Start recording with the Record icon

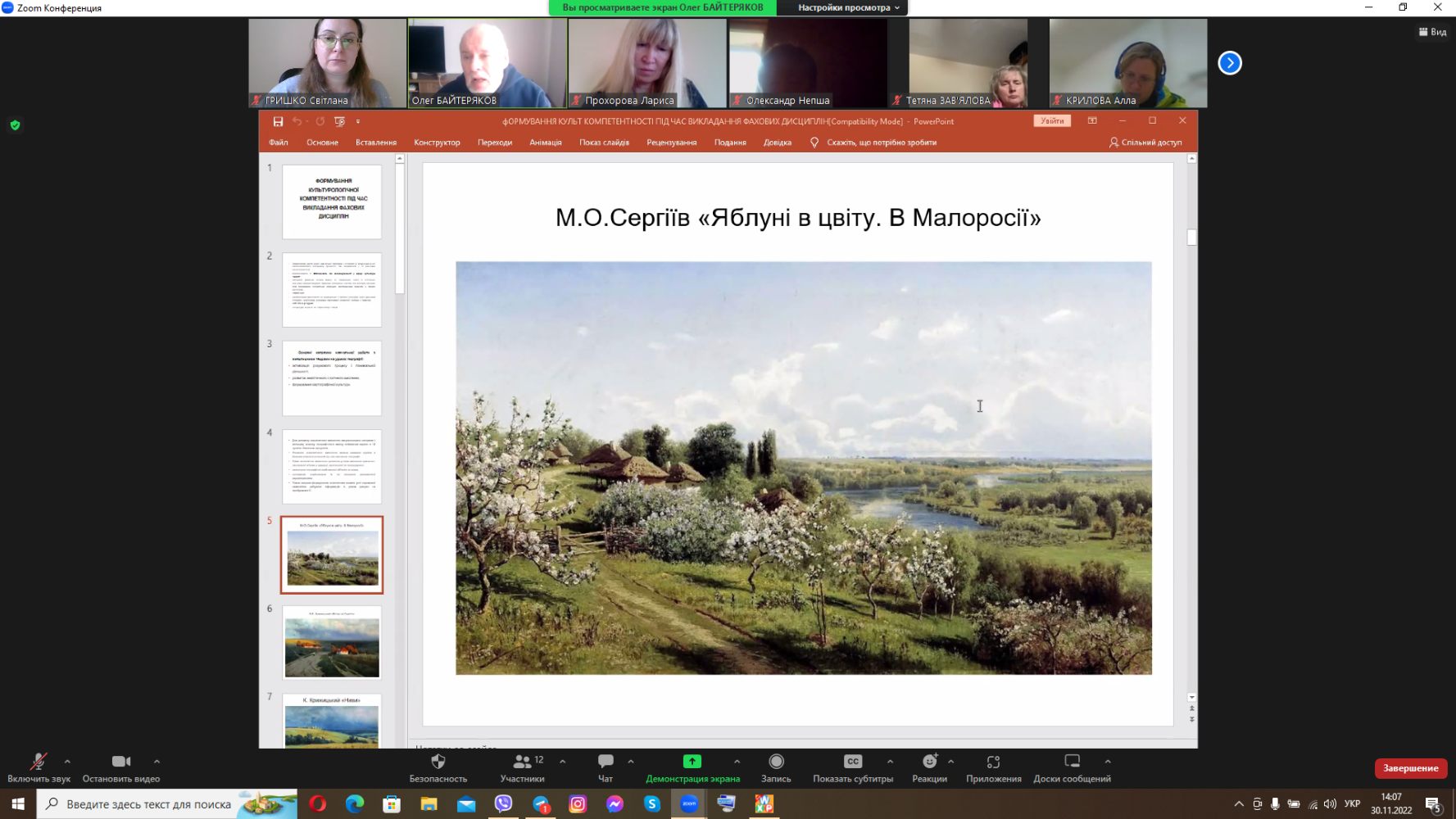pyautogui.click(x=776, y=762)
